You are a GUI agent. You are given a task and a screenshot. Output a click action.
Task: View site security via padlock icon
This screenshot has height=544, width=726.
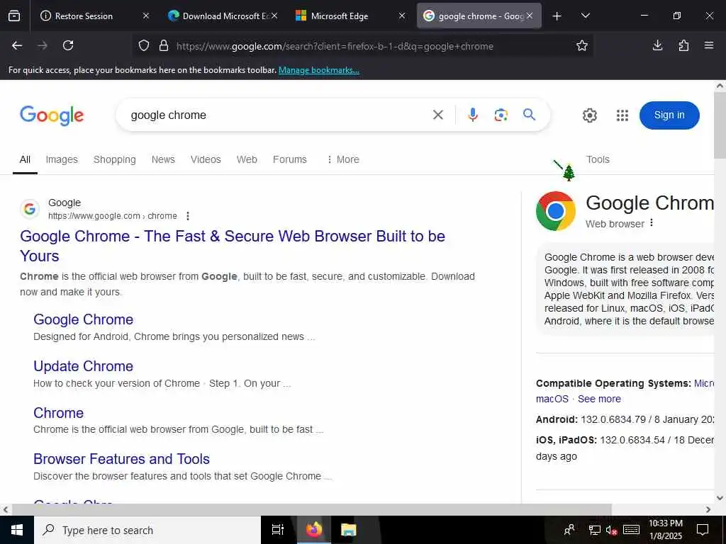coord(164,46)
